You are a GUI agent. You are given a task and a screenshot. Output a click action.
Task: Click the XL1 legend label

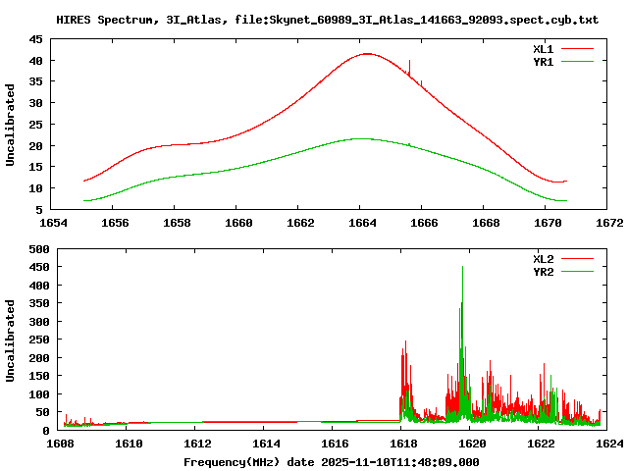[x=544, y=48]
